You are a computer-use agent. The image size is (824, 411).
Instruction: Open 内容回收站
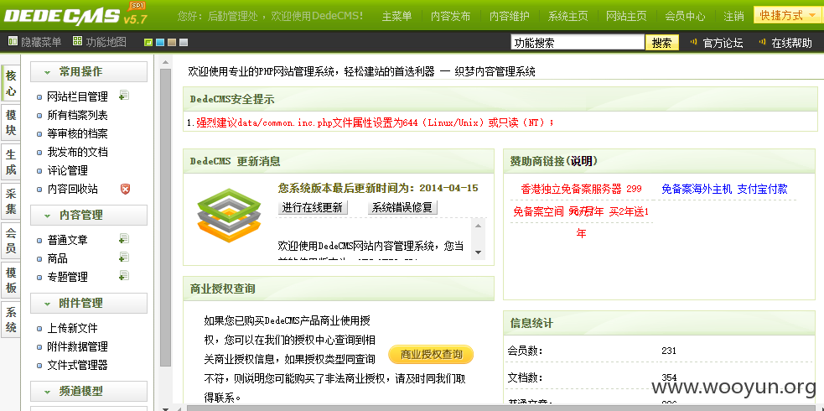point(73,189)
